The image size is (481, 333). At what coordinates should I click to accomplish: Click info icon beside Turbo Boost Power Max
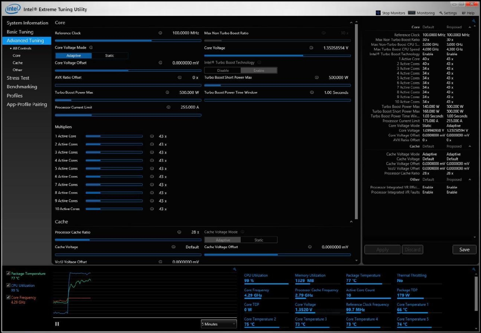pyautogui.click(x=167, y=92)
